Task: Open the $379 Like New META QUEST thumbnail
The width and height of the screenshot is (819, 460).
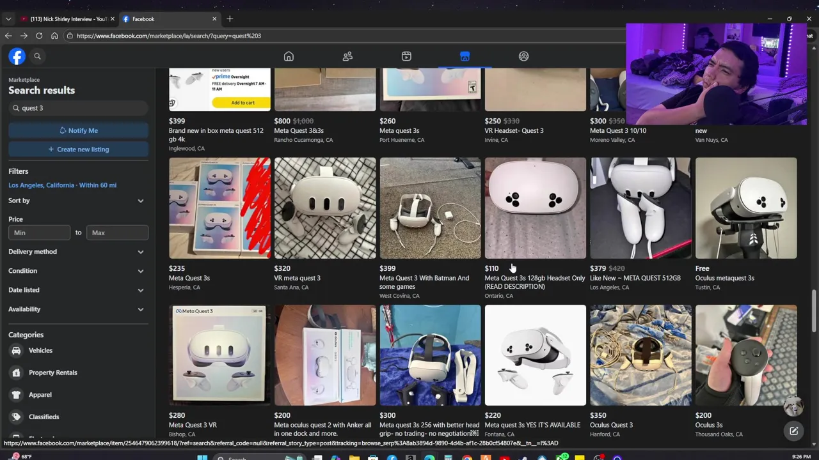Action: (640, 208)
